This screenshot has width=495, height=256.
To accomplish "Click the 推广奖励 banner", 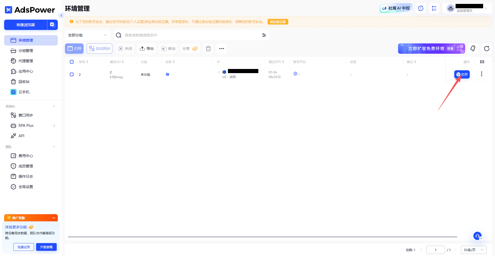I will tap(31, 218).
